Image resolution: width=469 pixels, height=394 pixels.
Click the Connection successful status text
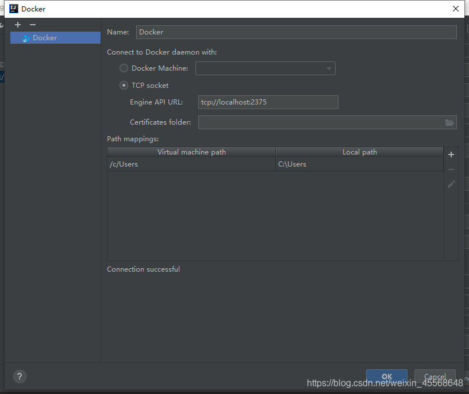coord(143,269)
